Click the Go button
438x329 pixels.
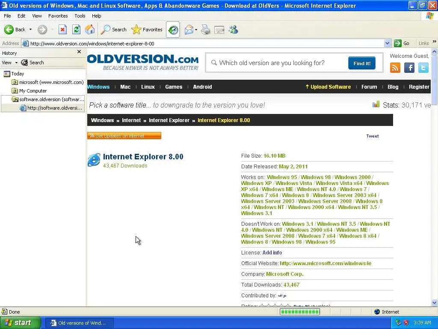(402, 43)
